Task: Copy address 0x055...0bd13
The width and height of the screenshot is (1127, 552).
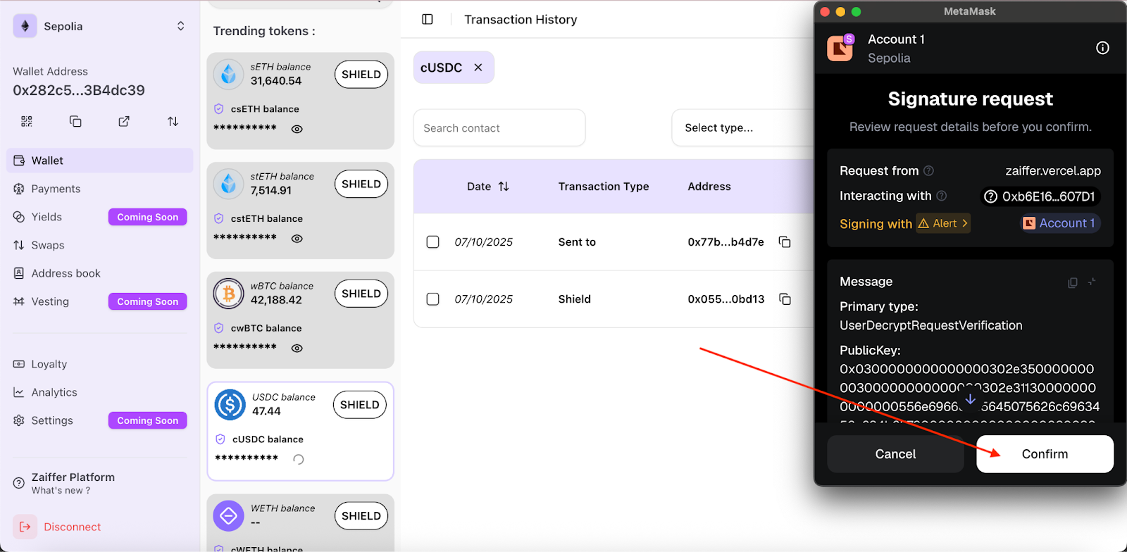Action: click(785, 299)
